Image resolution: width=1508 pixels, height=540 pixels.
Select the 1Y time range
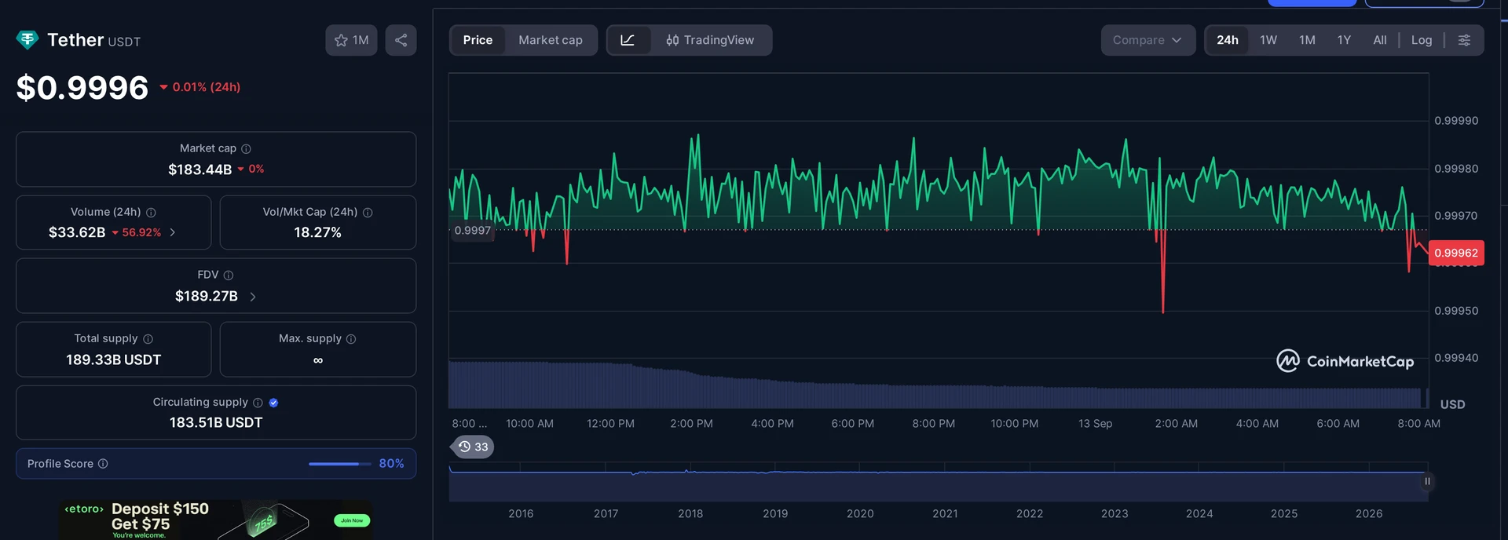tap(1344, 40)
